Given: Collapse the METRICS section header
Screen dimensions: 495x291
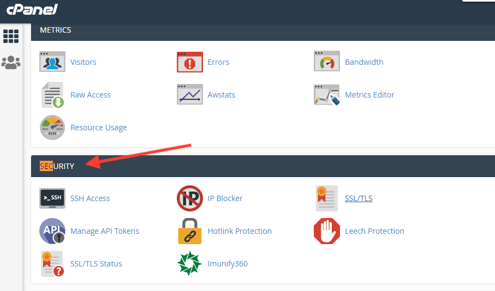Looking at the screenshot, I should (263, 31).
